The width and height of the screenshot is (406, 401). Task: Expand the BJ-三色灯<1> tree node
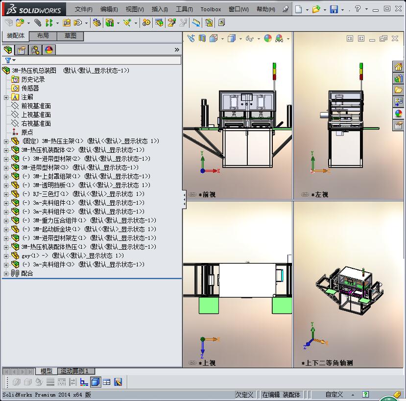pyautogui.click(x=6, y=194)
